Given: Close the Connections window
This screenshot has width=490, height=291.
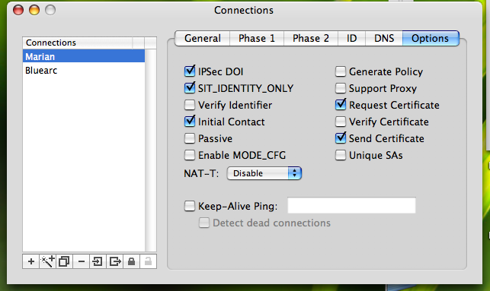Looking at the screenshot, I should 18,10.
